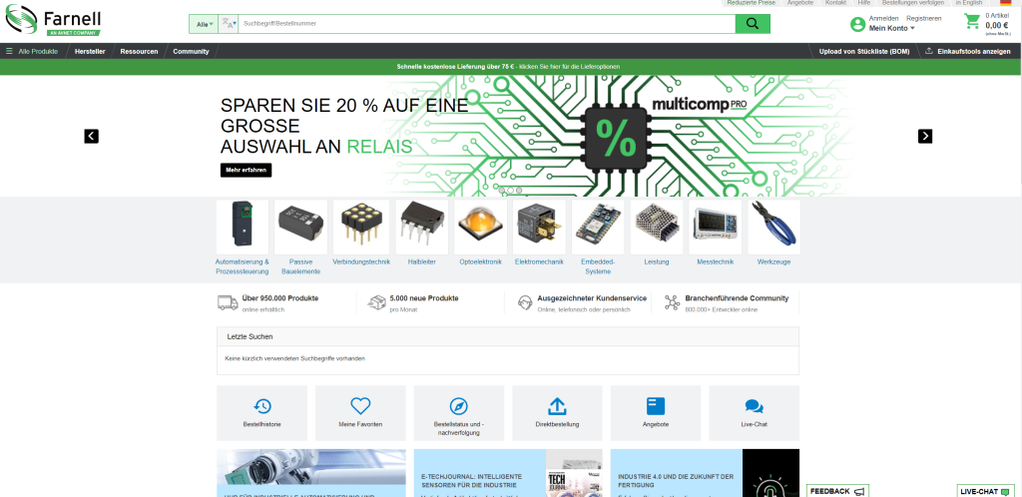The image size is (1022, 497).
Task: Click the industrial automation robot image
Action: point(311,467)
